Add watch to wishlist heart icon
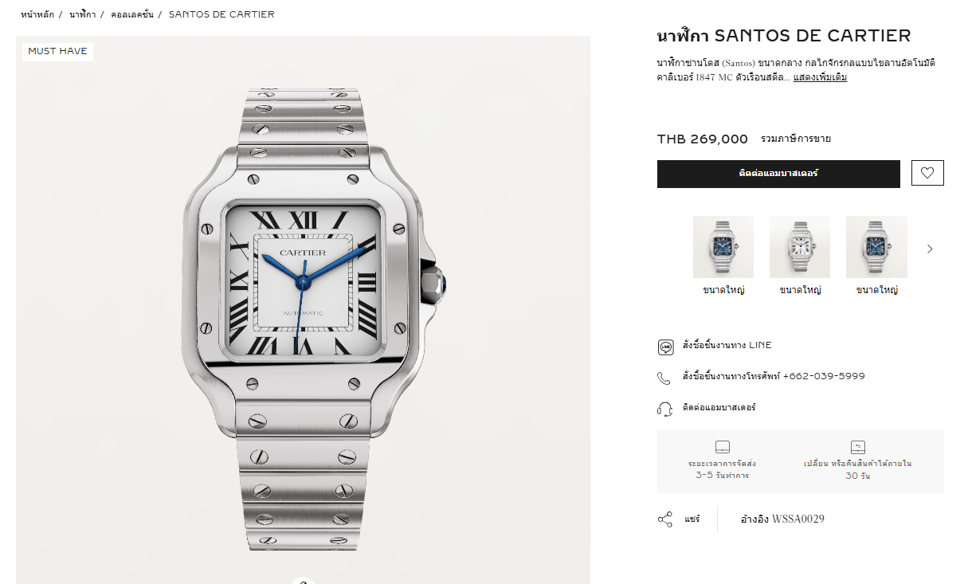Screen dimensions: 968x584 point(927,173)
